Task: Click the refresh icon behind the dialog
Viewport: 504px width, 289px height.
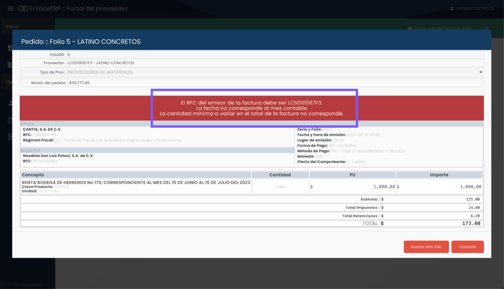Action: click(x=487, y=28)
